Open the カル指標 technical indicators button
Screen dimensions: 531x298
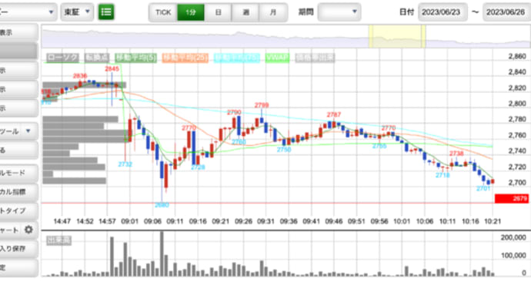[x=18, y=192]
